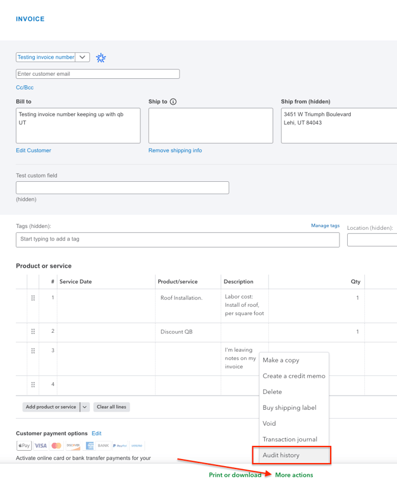Open the More actions menu

[x=294, y=475]
